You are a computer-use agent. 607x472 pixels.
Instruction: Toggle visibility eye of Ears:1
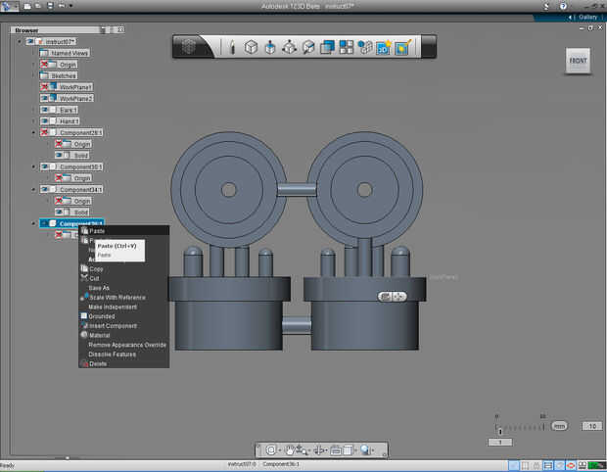point(46,110)
